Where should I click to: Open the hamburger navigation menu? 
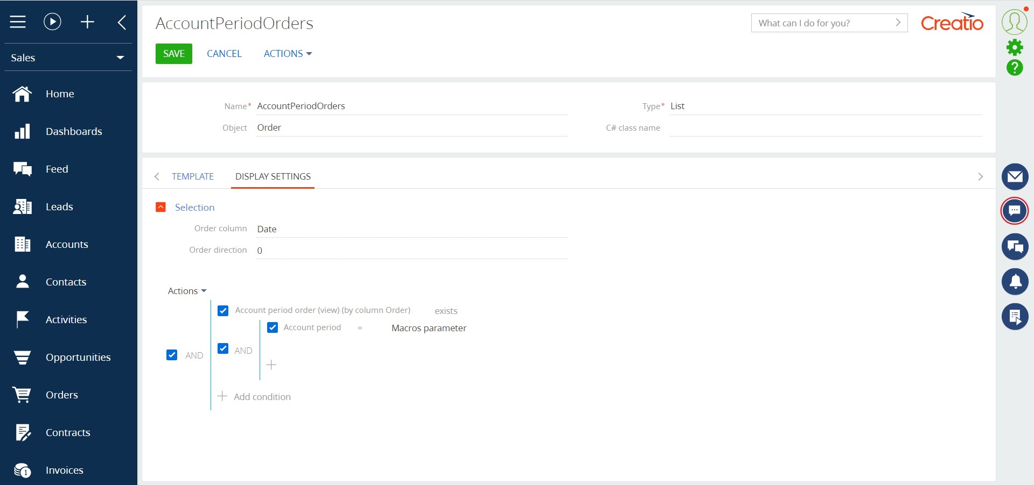pyautogui.click(x=18, y=22)
